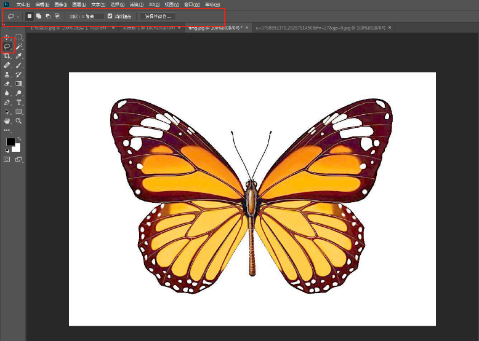Image resolution: width=479 pixels, height=341 pixels.
Task: Open the Lasso tool preset dropdown
Action: [x=14, y=16]
